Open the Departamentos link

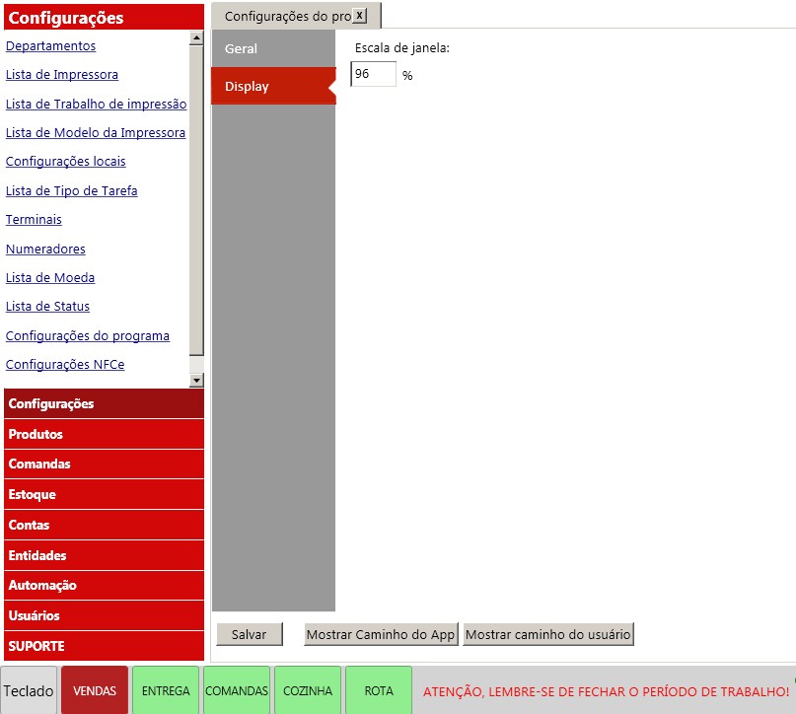[50, 45]
